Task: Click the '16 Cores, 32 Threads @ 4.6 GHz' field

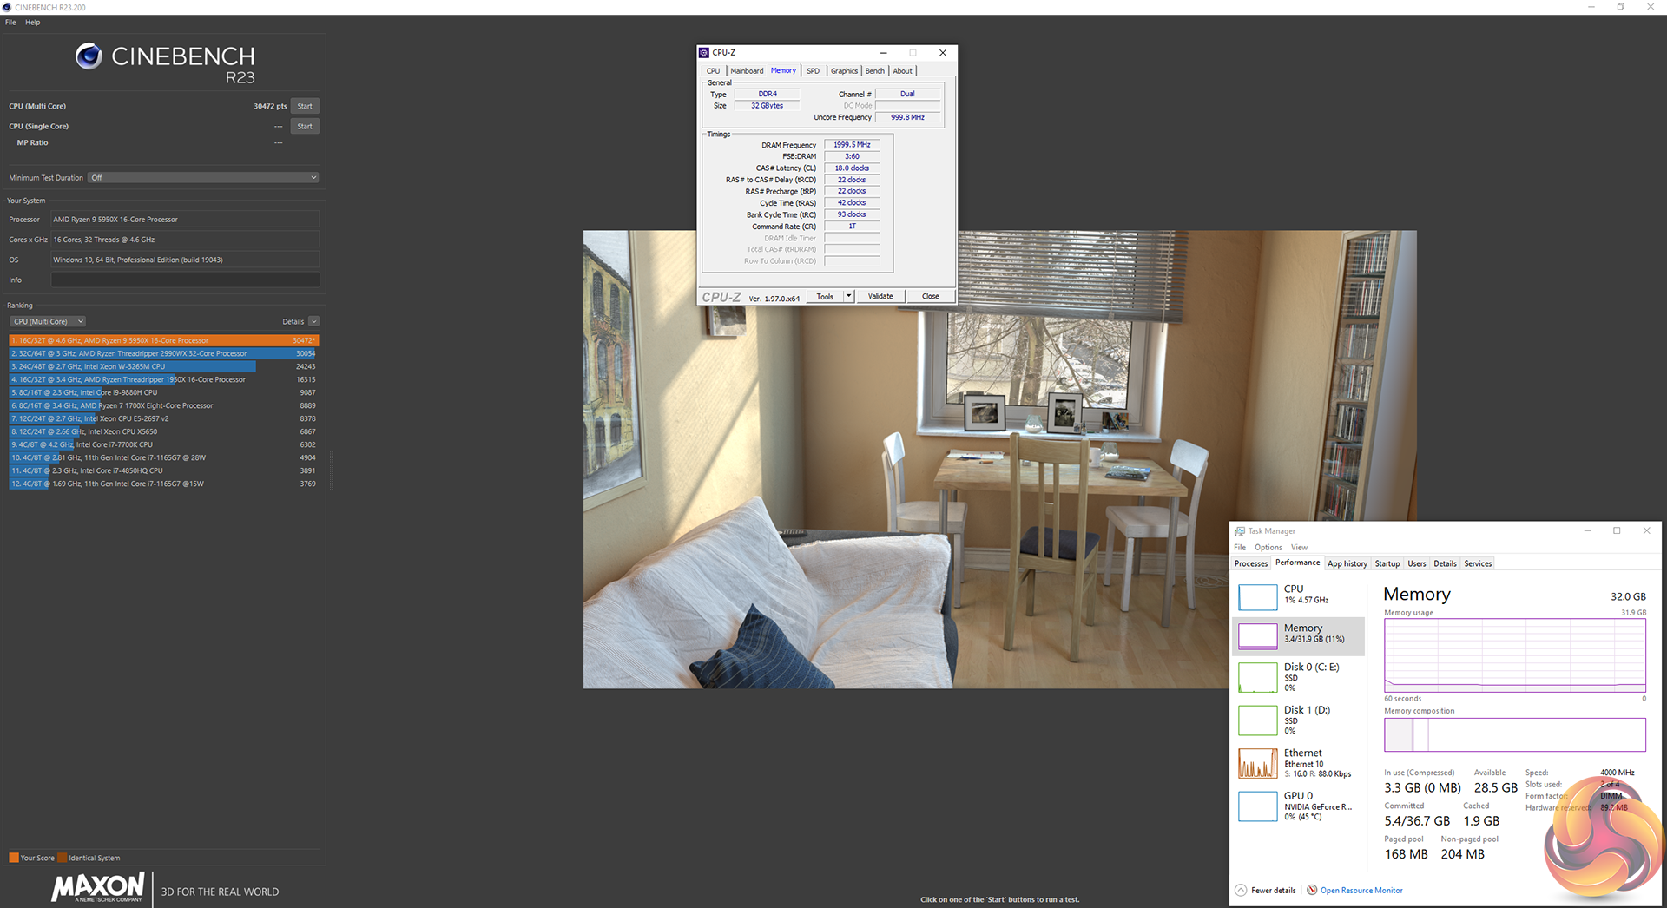Action: pos(185,240)
